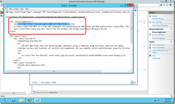
Task: Click Import Application link
Action: coord(159,48)
